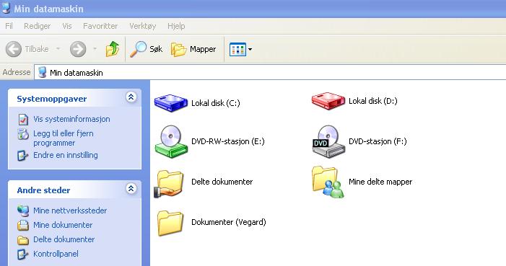Click the Dokumenter (Vegard) label

pos(229,222)
